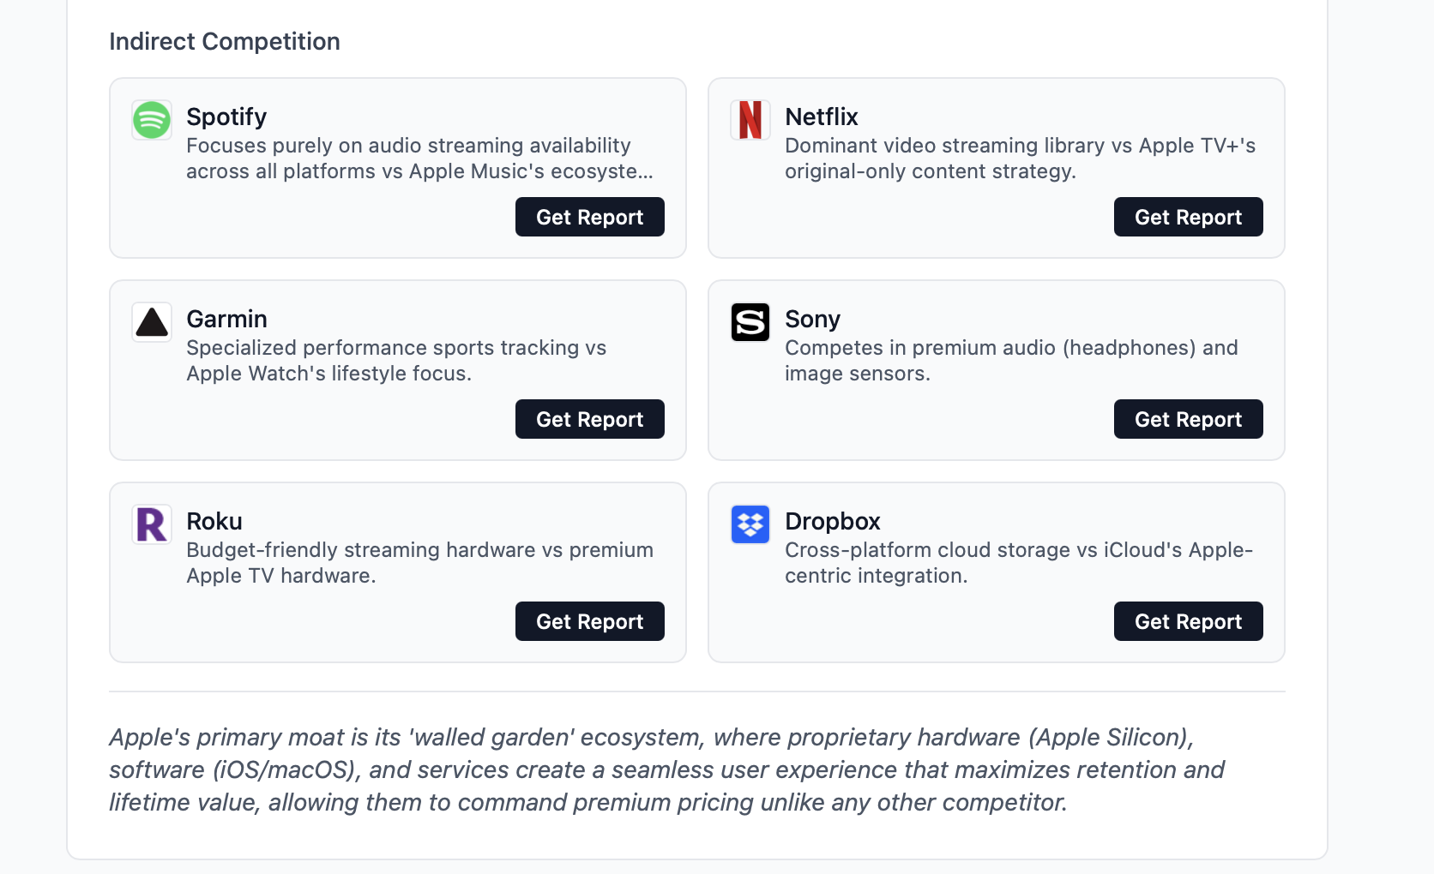
Task: Click the Garmin triangle logo icon
Action: [152, 322]
